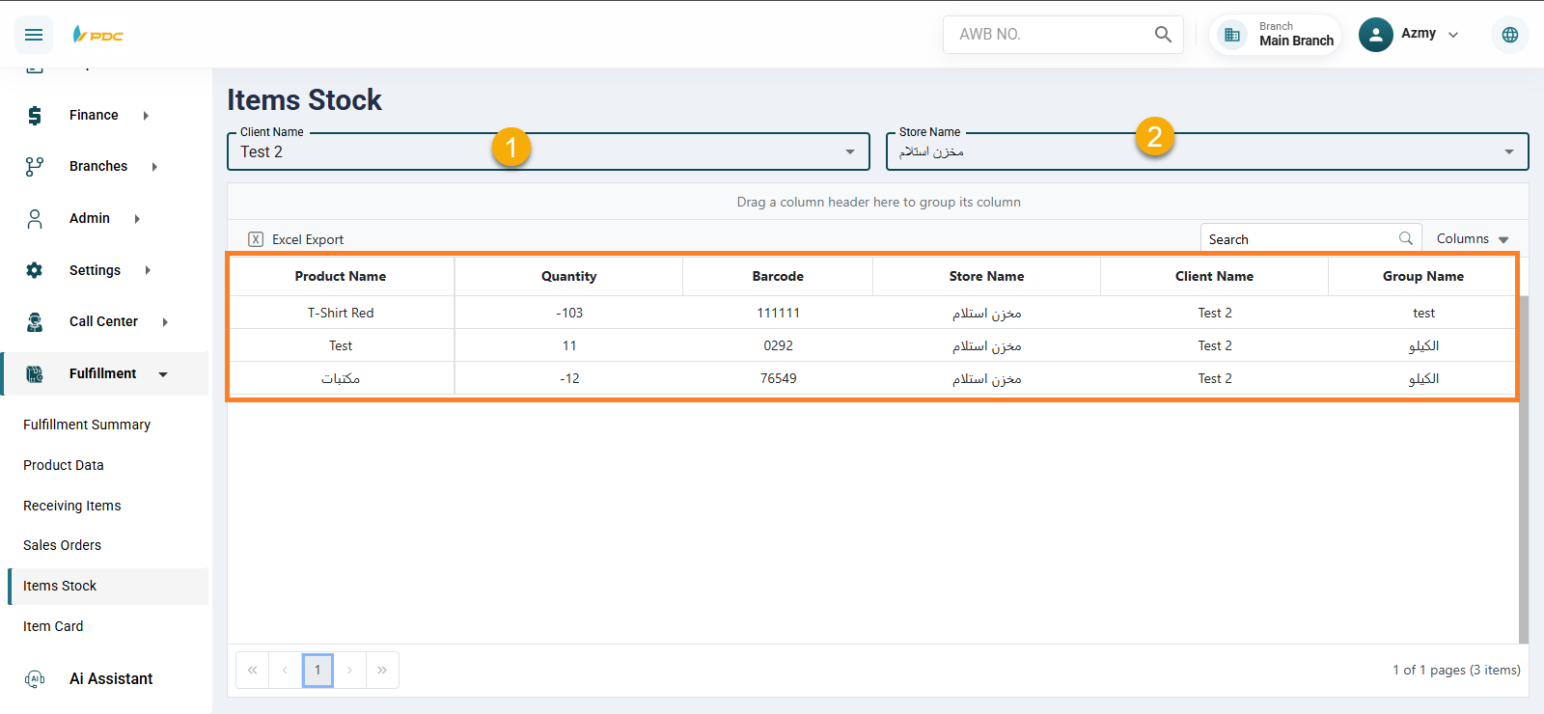The image size is (1544, 714).
Task: Expand the Admin menu arrow
Action: click(137, 219)
